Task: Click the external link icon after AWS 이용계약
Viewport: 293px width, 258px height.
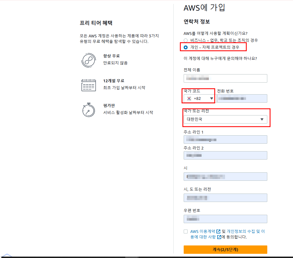Action: point(218,231)
